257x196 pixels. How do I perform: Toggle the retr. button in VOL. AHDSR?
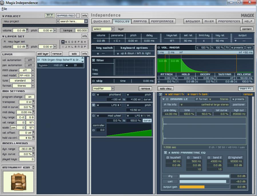click(249, 48)
